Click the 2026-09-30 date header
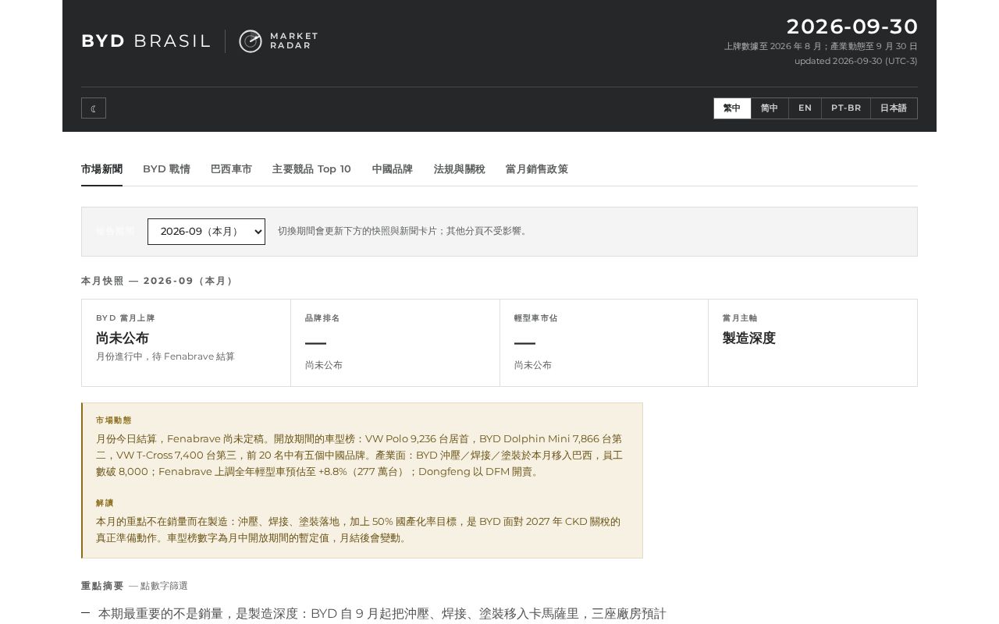This screenshot has height=624, width=999. (x=852, y=27)
